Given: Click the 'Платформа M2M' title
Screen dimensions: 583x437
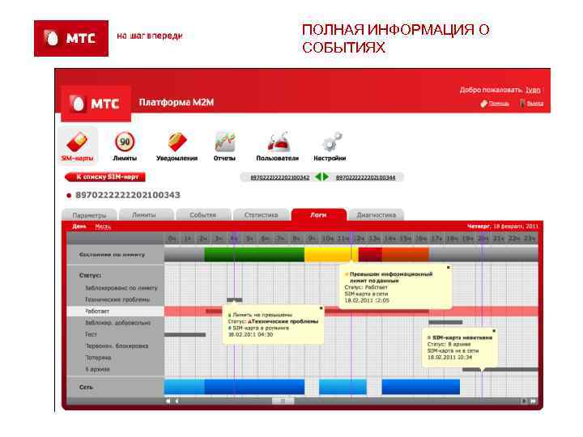Looking at the screenshot, I should click(x=177, y=103).
